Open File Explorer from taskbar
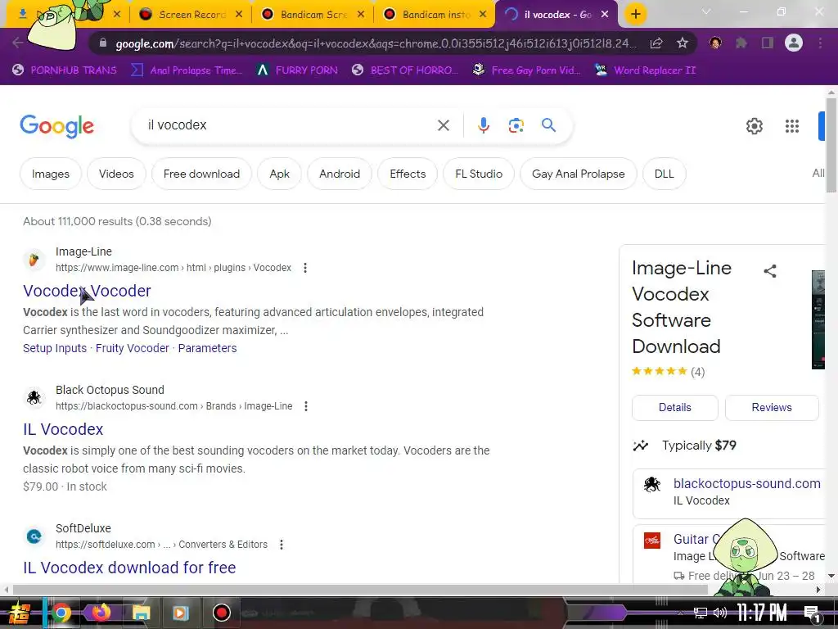 (x=141, y=613)
